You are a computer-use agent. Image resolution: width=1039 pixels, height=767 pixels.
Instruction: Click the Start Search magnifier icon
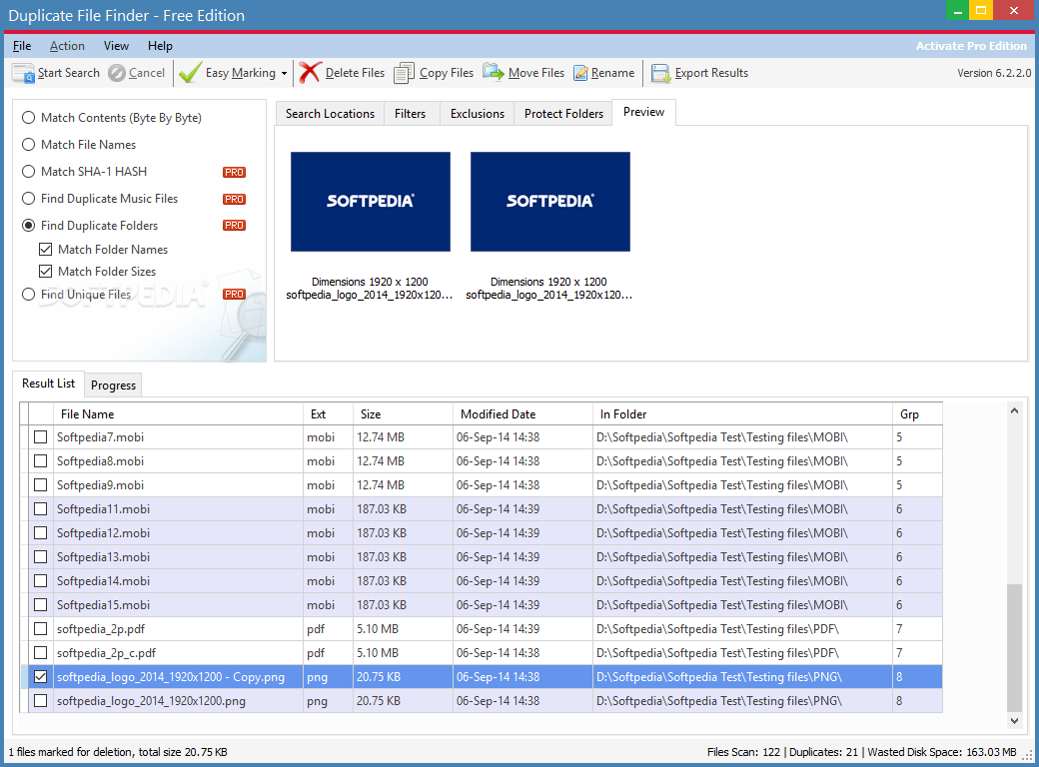(x=23, y=73)
